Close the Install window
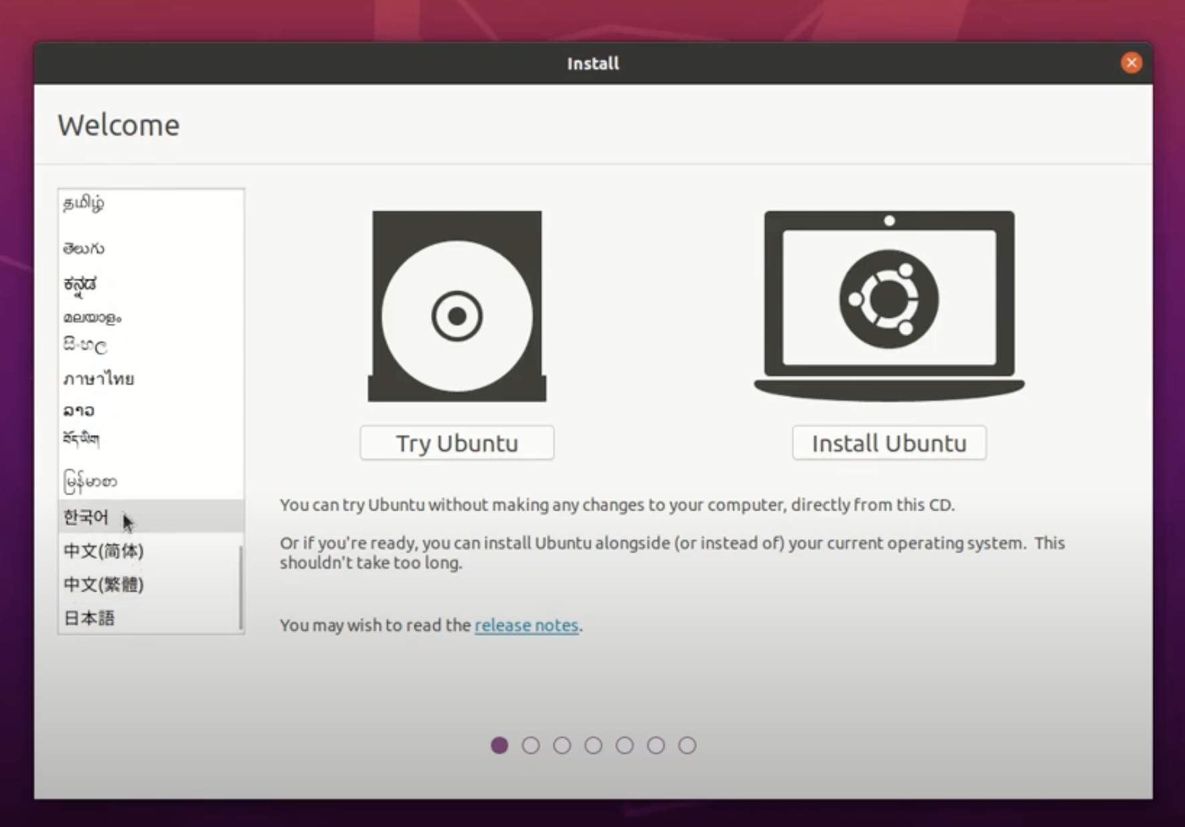The height and width of the screenshot is (827, 1185). (1131, 63)
